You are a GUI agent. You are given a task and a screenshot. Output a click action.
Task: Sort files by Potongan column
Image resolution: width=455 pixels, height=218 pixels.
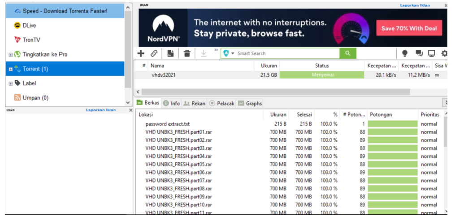point(392,114)
